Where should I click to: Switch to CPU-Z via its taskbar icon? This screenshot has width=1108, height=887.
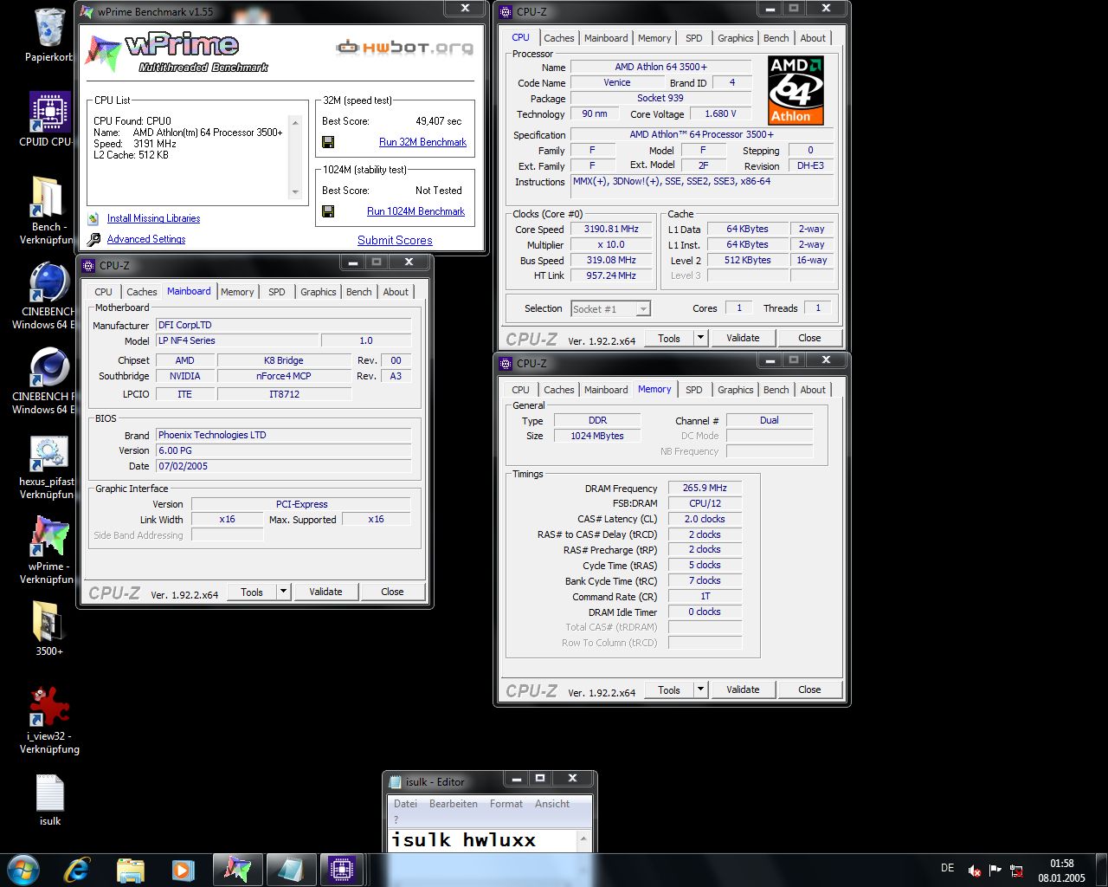341,870
